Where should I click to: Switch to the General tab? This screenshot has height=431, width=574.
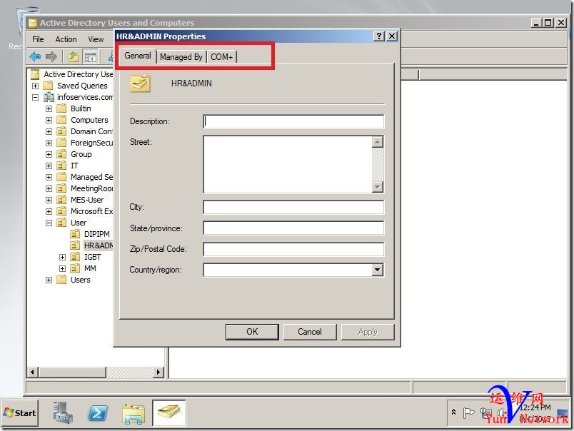tap(138, 56)
